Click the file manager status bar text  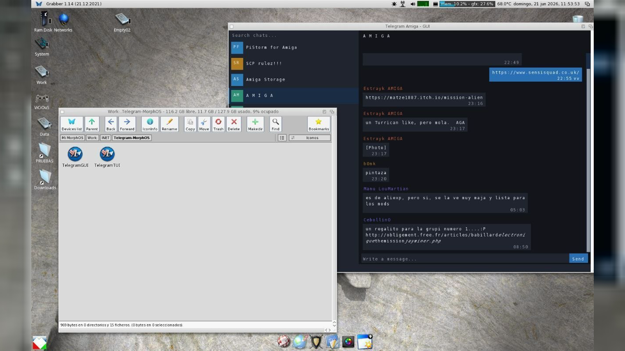[x=122, y=325]
